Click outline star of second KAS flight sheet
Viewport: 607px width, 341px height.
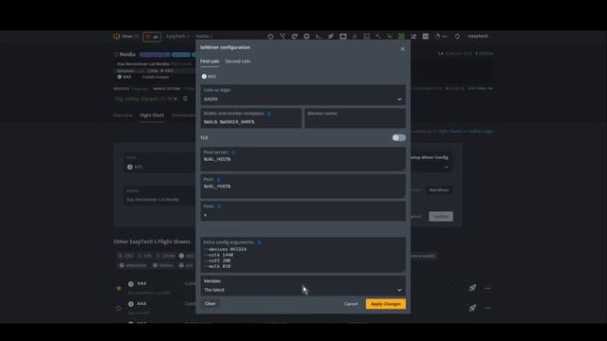tap(119, 309)
